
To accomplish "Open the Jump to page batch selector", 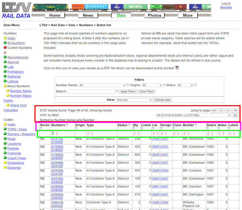I will pos(194,115).
